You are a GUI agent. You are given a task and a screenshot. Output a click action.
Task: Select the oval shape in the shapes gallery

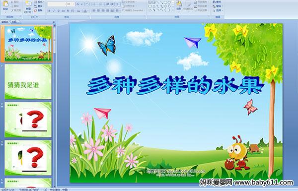click(169, 2)
